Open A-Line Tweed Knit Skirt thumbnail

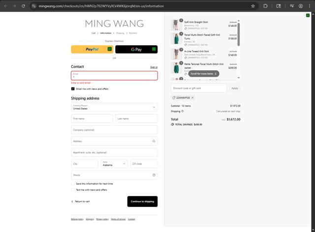pos(176,54)
